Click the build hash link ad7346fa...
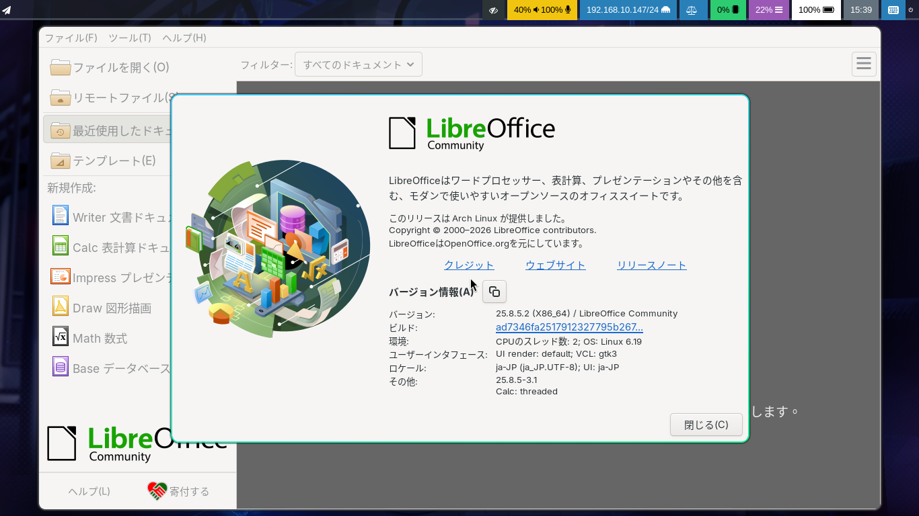The image size is (919, 516). (569, 327)
